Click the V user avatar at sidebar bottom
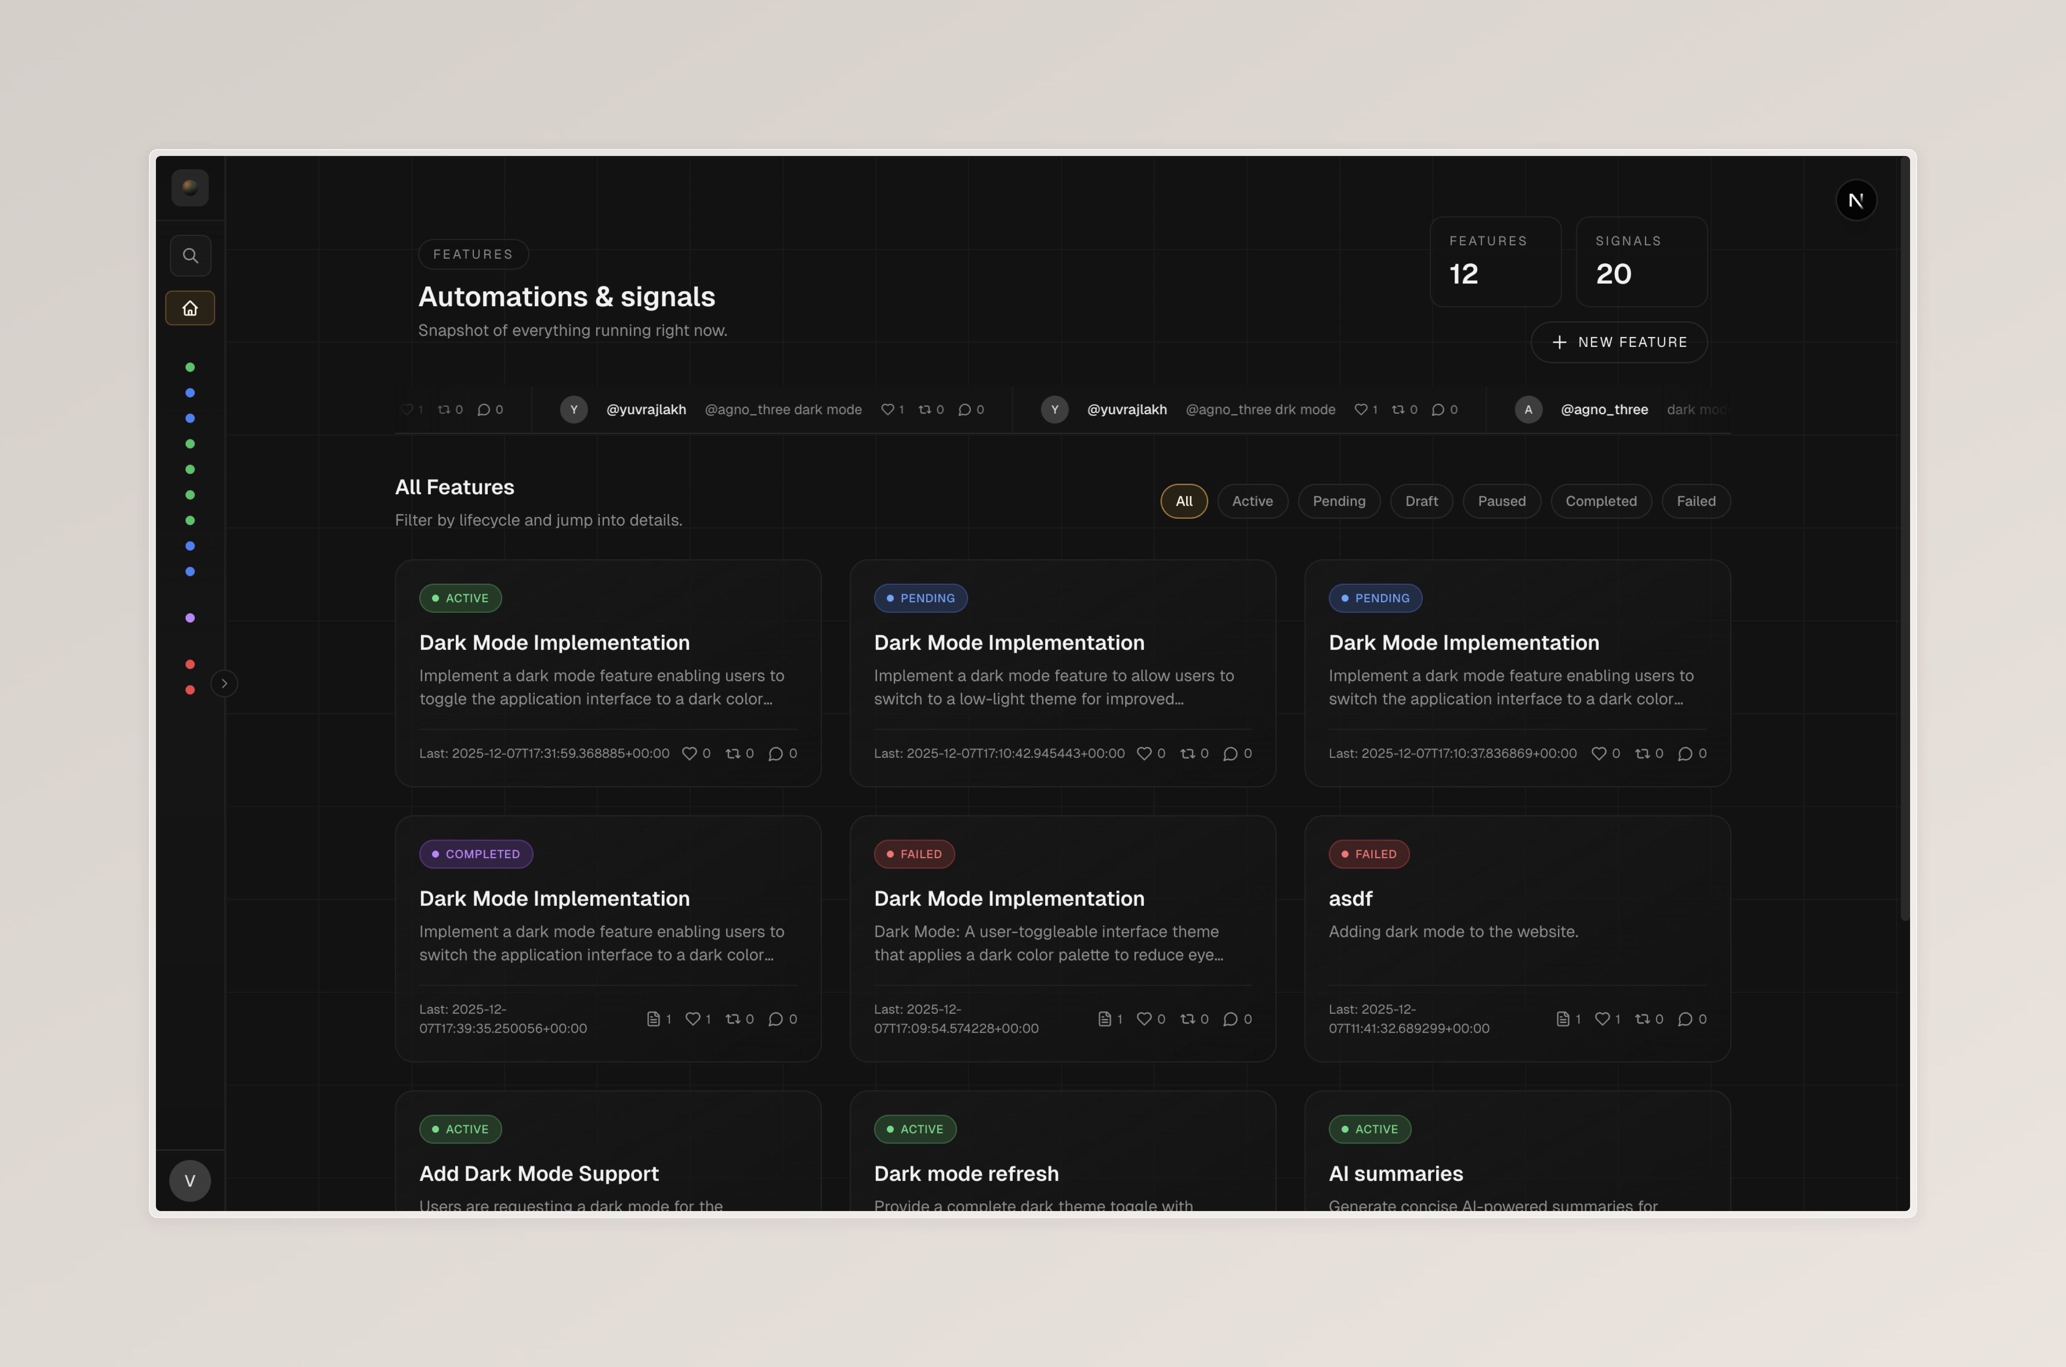The image size is (2066, 1367). 190,1181
